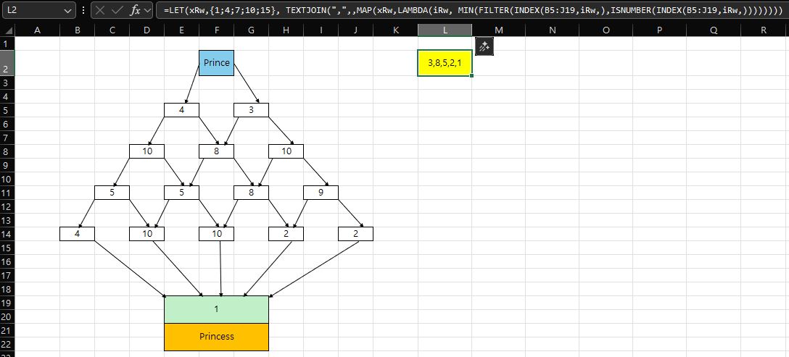Viewport: 789px width, 357px height.
Task: Click the Cancel X icon in formula bar
Action: coord(100,11)
